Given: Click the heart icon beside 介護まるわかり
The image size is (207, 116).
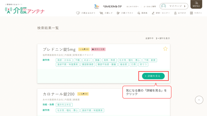Looking at the screenshot, I should click(x=78, y=13).
